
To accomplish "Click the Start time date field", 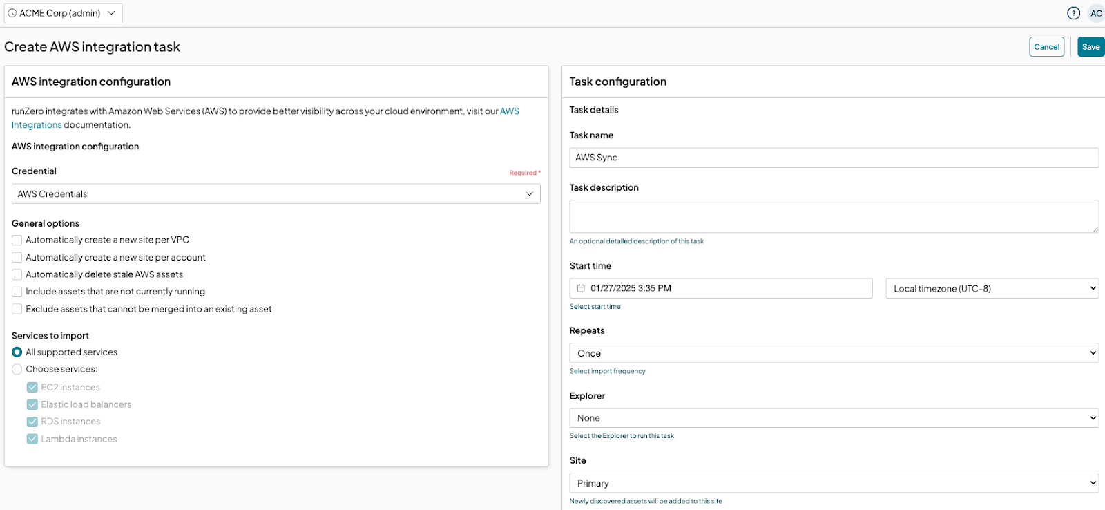I will point(721,288).
